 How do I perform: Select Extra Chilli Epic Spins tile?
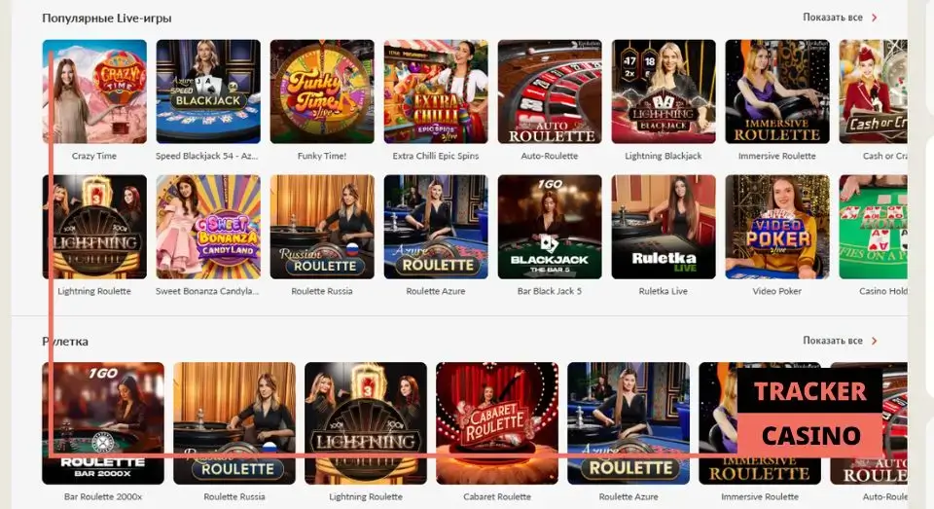436,91
